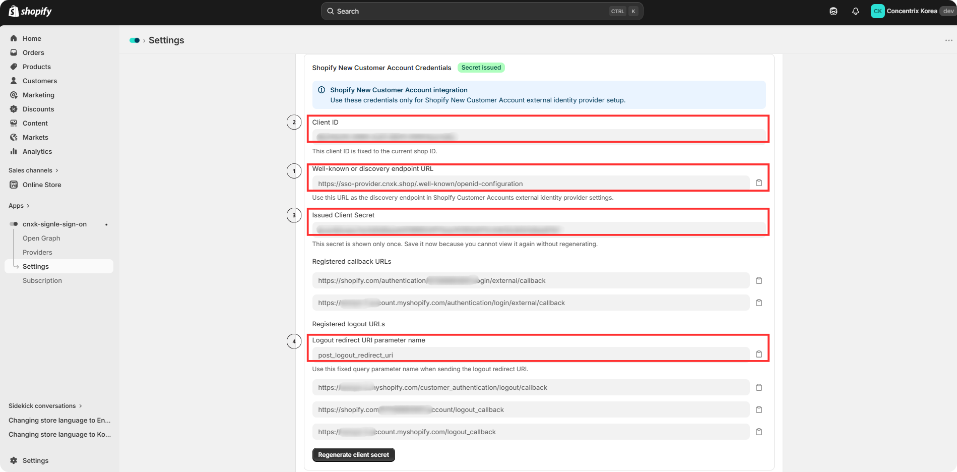Click the Issued Client Secret field

tap(539, 229)
